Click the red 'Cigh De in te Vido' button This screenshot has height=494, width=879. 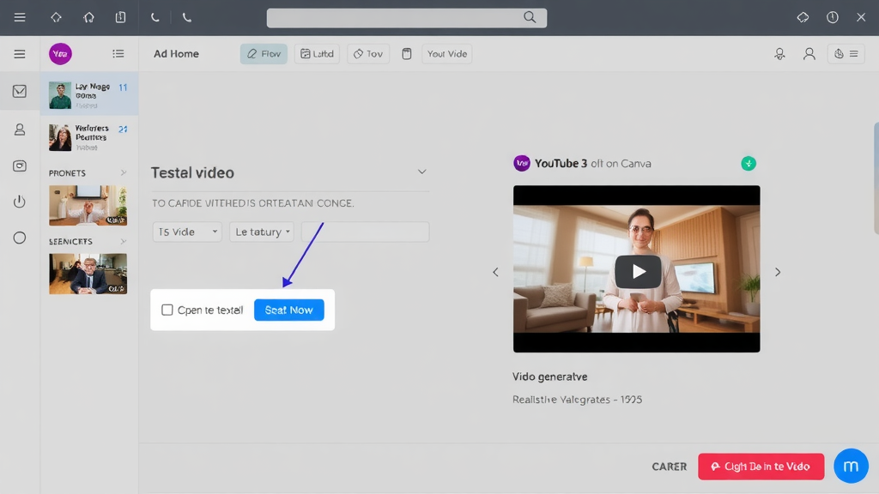coord(761,466)
